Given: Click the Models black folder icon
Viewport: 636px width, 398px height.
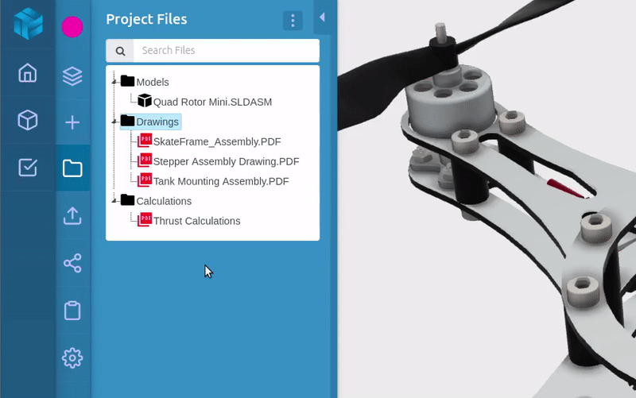Looking at the screenshot, I should [x=127, y=81].
